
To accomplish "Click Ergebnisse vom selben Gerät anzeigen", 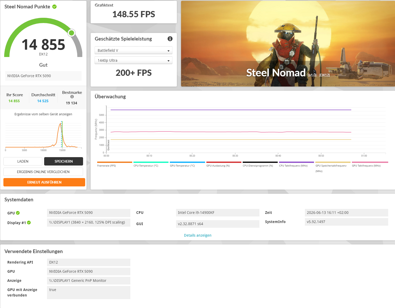I will point(43,114).
